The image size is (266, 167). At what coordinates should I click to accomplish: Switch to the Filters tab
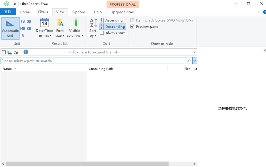tap(43, 12)
